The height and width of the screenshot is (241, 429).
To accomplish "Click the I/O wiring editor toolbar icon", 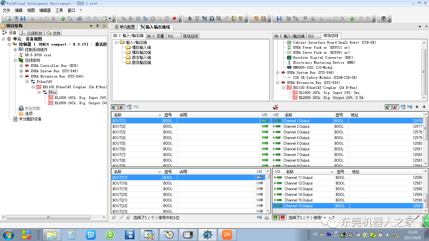I will 204,19.
